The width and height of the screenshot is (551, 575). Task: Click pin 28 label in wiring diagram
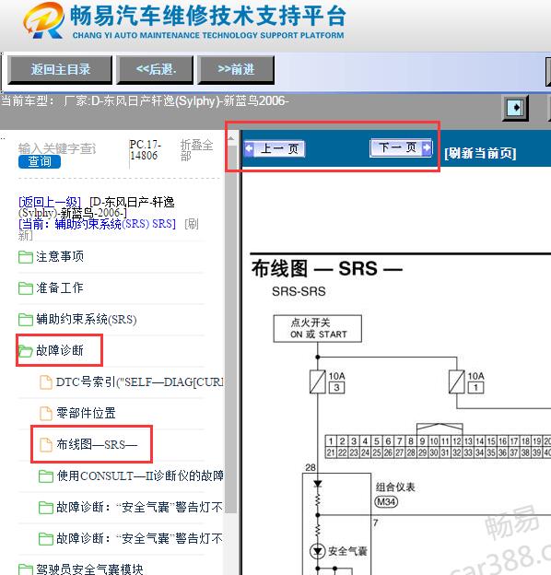(x=311, y=467)
